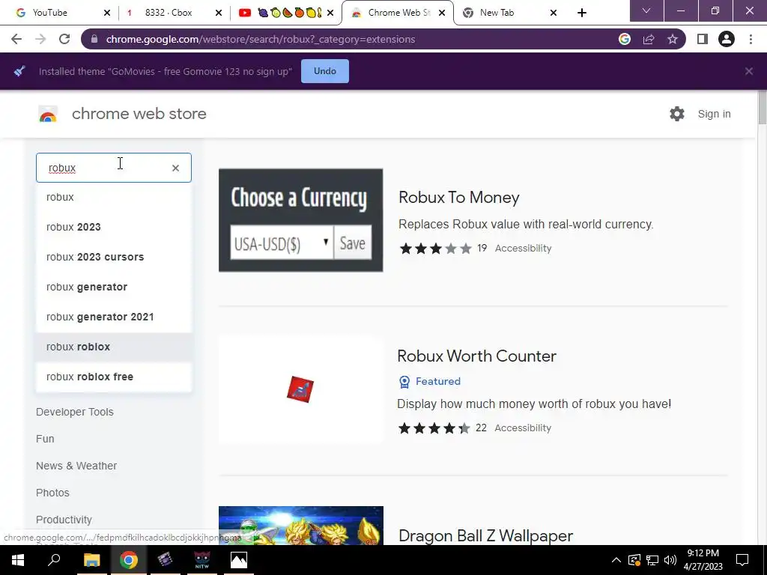Open volume control in system tray
Viewport: 767px width, 575px height.
(x=670, y=560)
